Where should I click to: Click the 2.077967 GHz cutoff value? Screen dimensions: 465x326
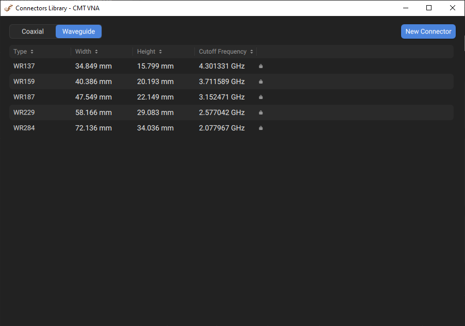pyautogui.click(x=222, y=128)
